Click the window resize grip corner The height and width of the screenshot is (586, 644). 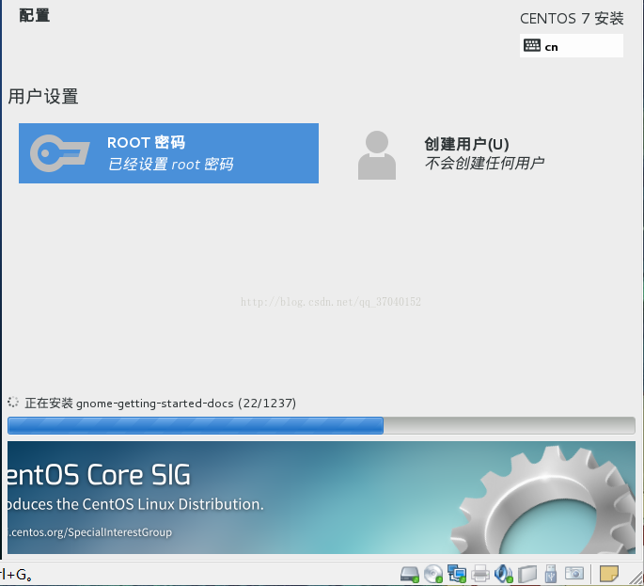point(636,577)
